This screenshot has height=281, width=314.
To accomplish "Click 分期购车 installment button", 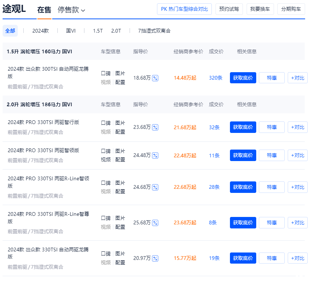I will pyautogui.click(x=291, y=9).
